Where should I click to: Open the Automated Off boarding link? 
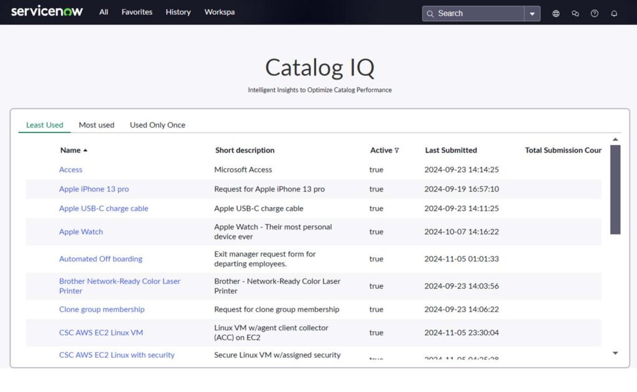pyautogui.click(x=101, y=259)
